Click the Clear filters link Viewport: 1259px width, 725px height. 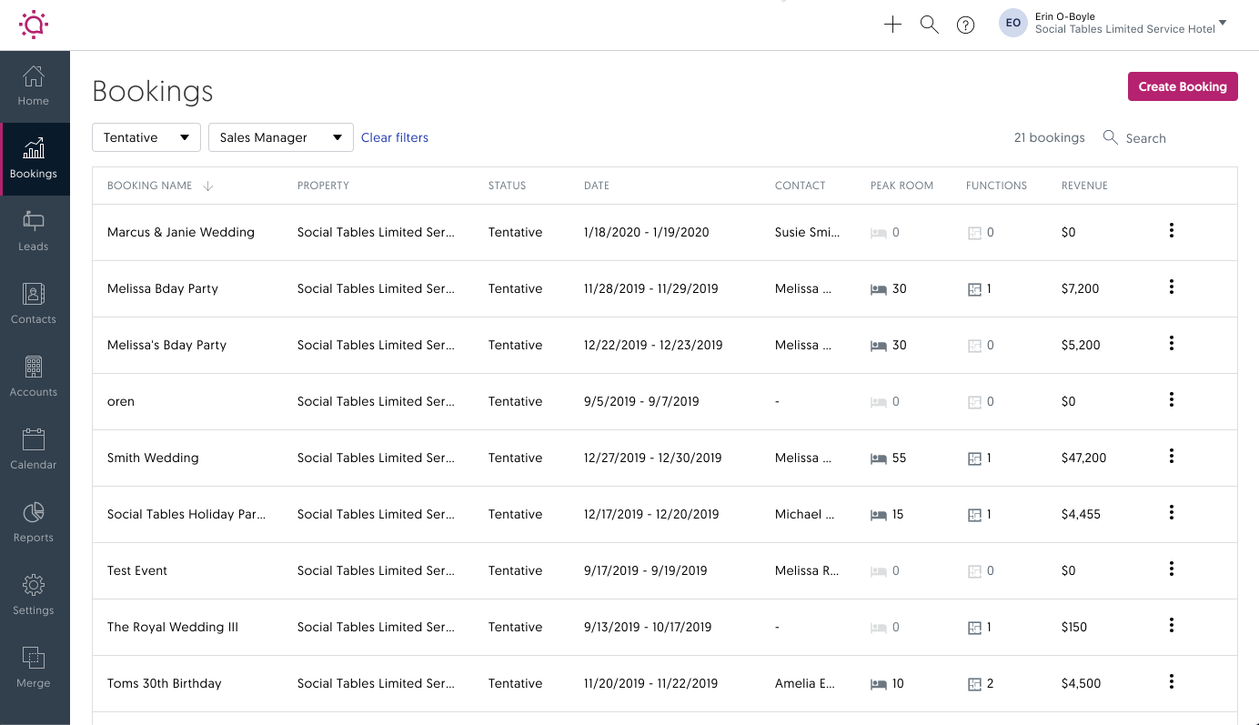coord(395,137)
